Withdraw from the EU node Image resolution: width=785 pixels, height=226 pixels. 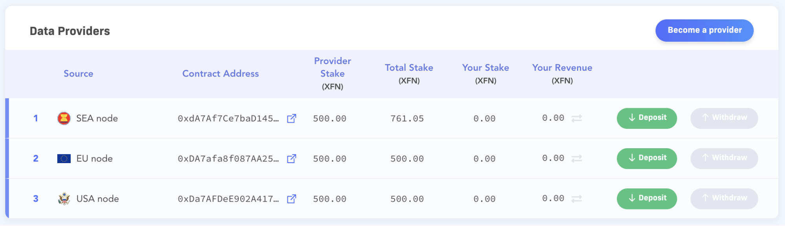[x=724, y=158]
